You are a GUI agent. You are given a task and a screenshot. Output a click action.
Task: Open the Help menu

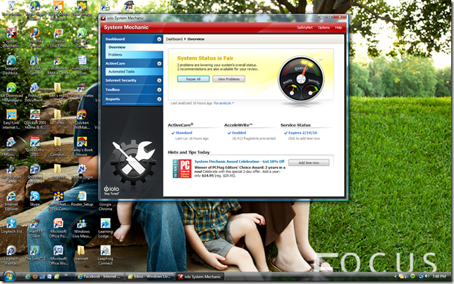pyautogui.click(x=338, y=27)
